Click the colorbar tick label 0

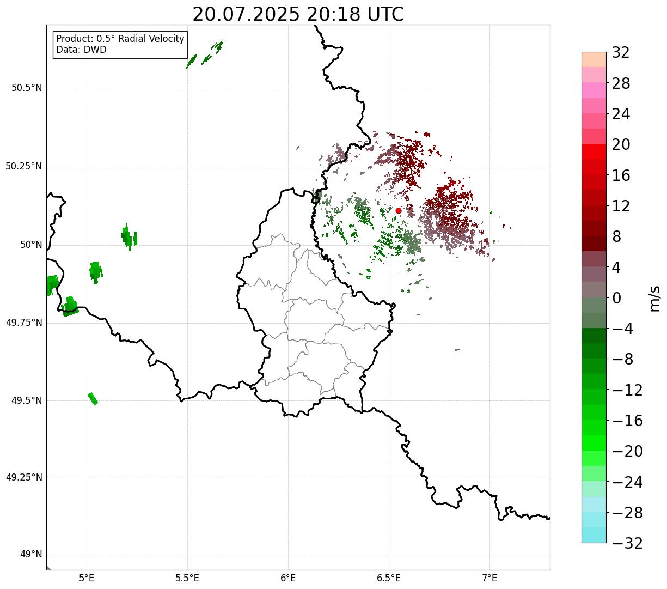coord(616,298)
